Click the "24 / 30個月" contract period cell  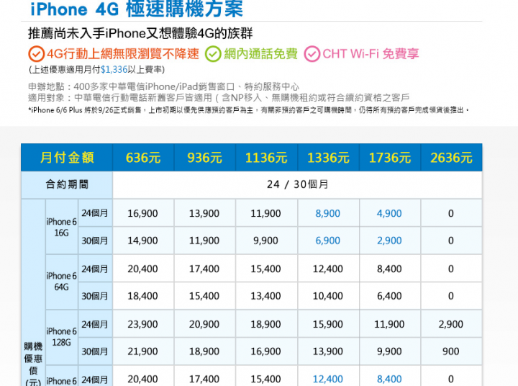tap(297, 184)
